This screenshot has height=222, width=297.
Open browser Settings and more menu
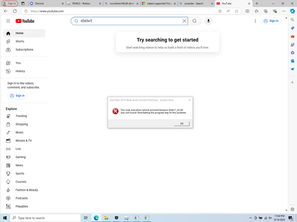coord(284,11)
